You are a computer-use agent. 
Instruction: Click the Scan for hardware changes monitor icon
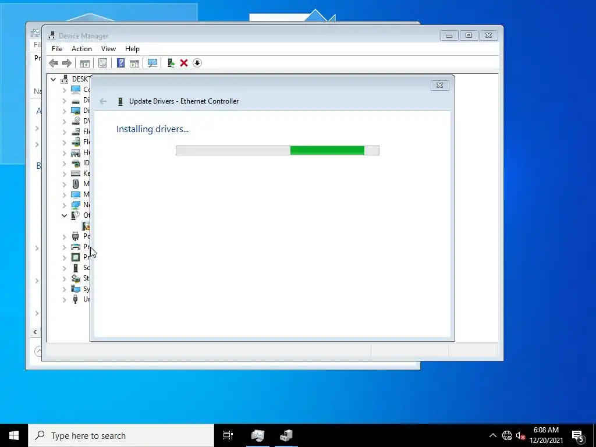click(152, 63)
